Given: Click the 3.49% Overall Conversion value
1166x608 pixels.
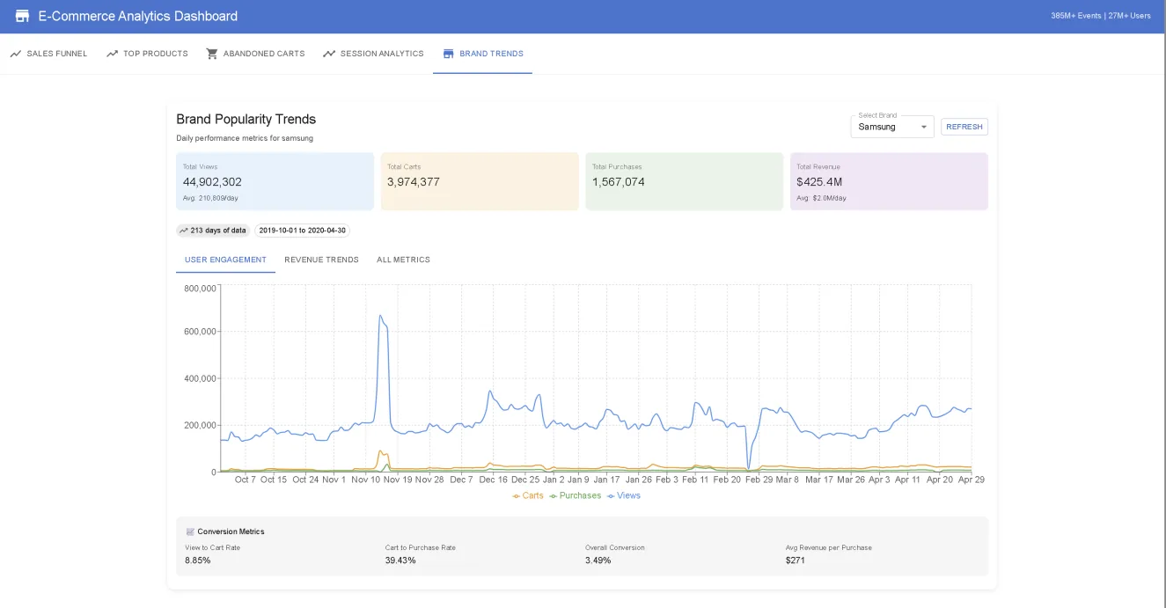Looking at the screenshot, I should coord(598,560).
